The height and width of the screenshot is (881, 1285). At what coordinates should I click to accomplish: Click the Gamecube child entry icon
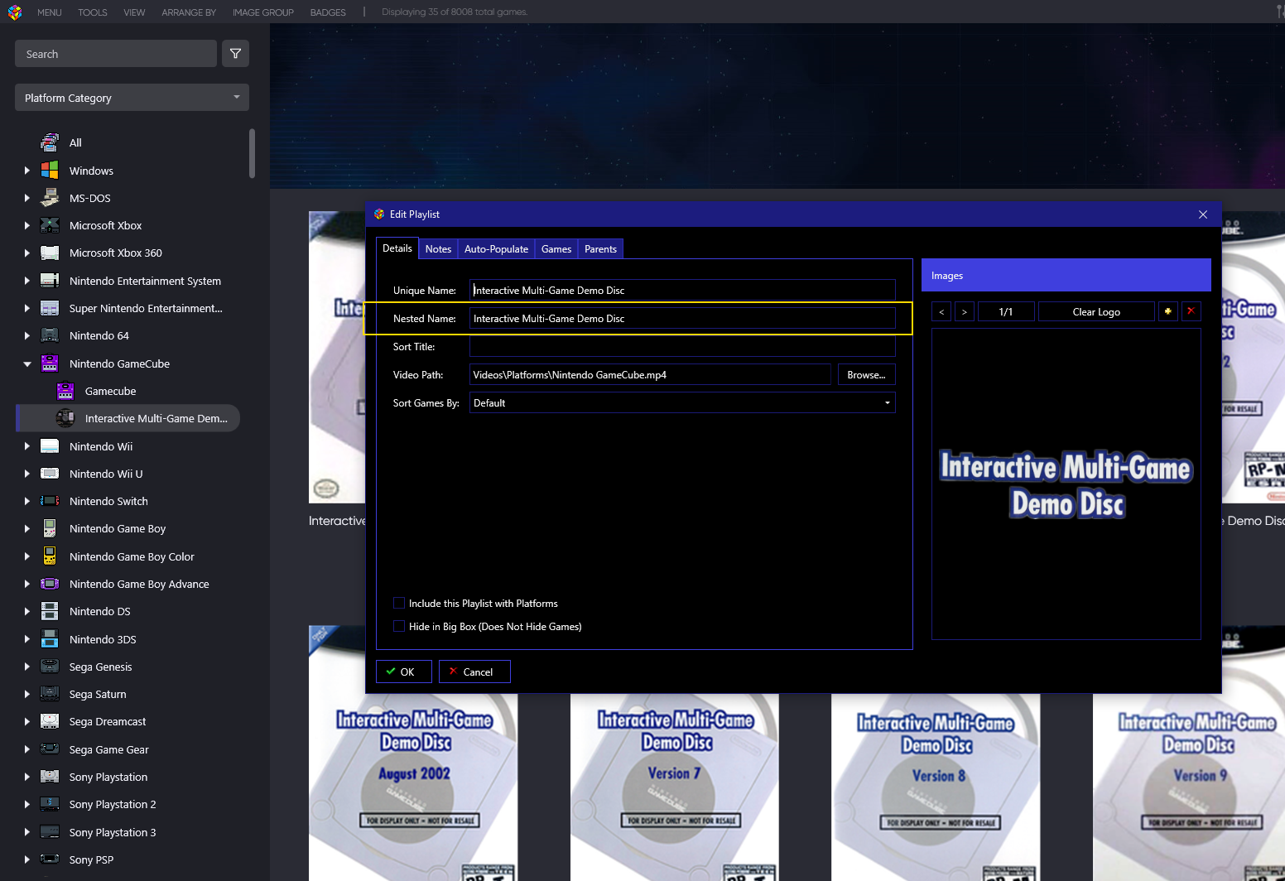[x=65, y=391]
